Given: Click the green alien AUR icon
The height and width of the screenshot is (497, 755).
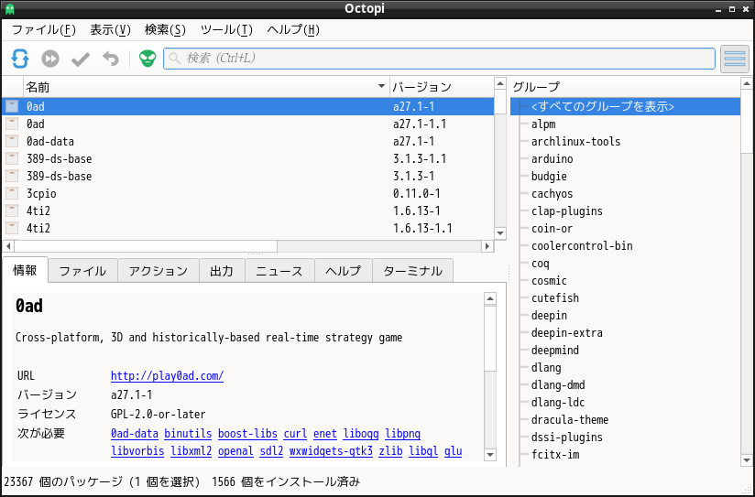Looking at the screenshot, I should coord(148,59).
